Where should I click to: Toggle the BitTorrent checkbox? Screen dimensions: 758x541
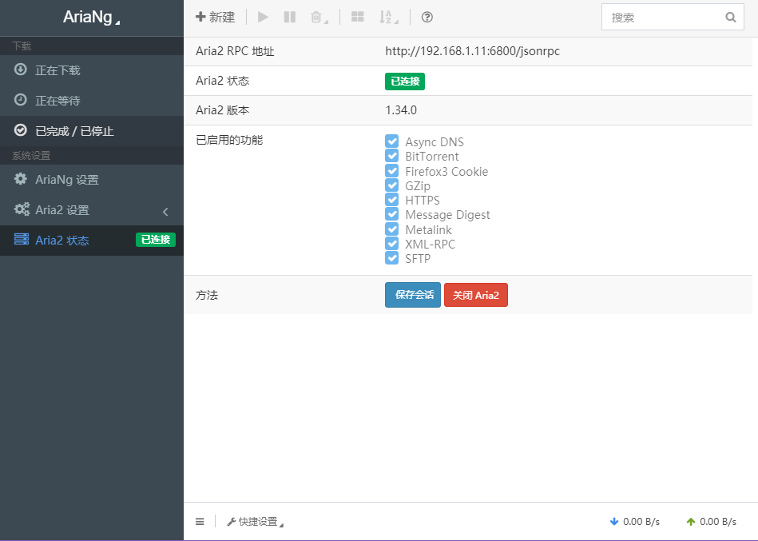[392, 156]
